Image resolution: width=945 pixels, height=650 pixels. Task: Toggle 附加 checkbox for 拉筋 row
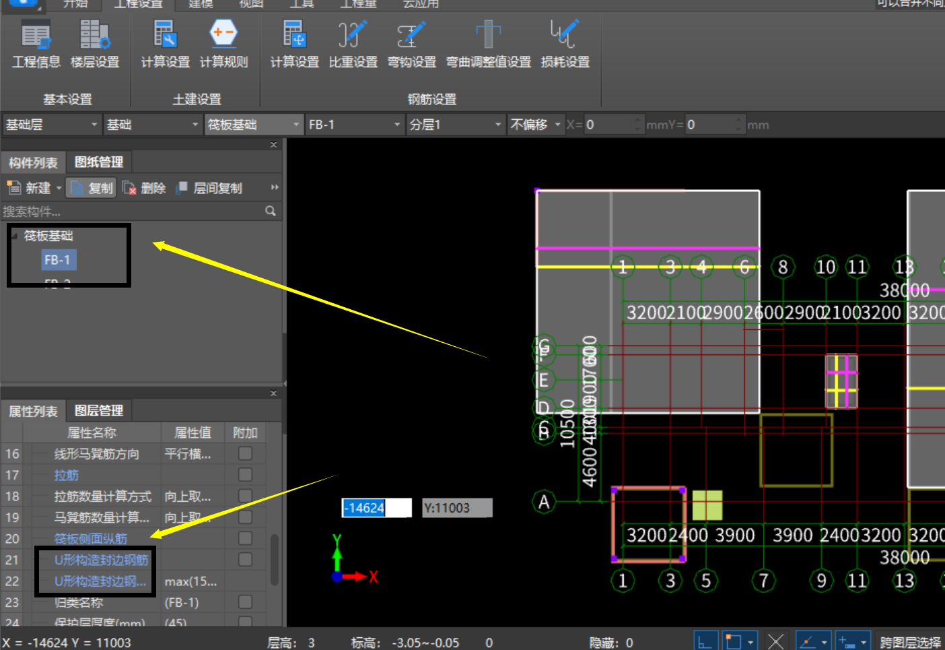pyautogui.click(x=246, y=475)
